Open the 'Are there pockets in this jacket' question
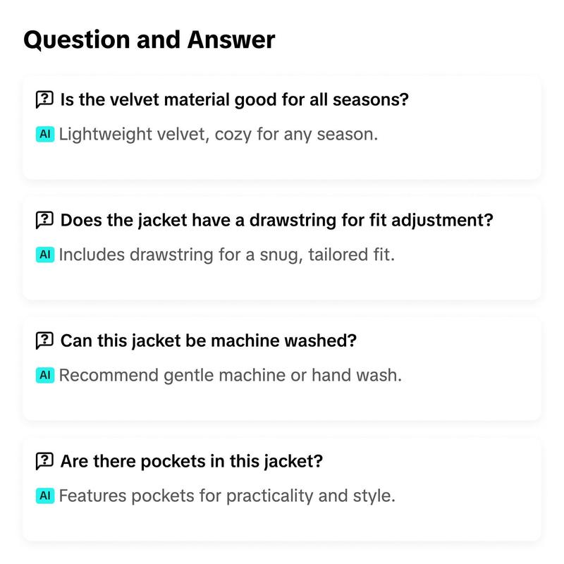Image resolution: width=564 pixels, height=564 pixels. pos(192,461)
